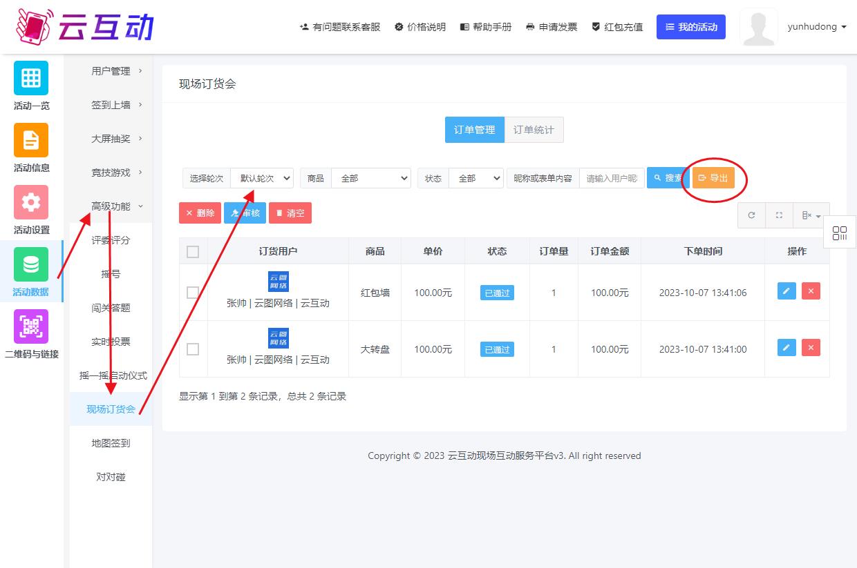Switch to the 订单统计 tab

pyautogui.click(x=534, y=130)
